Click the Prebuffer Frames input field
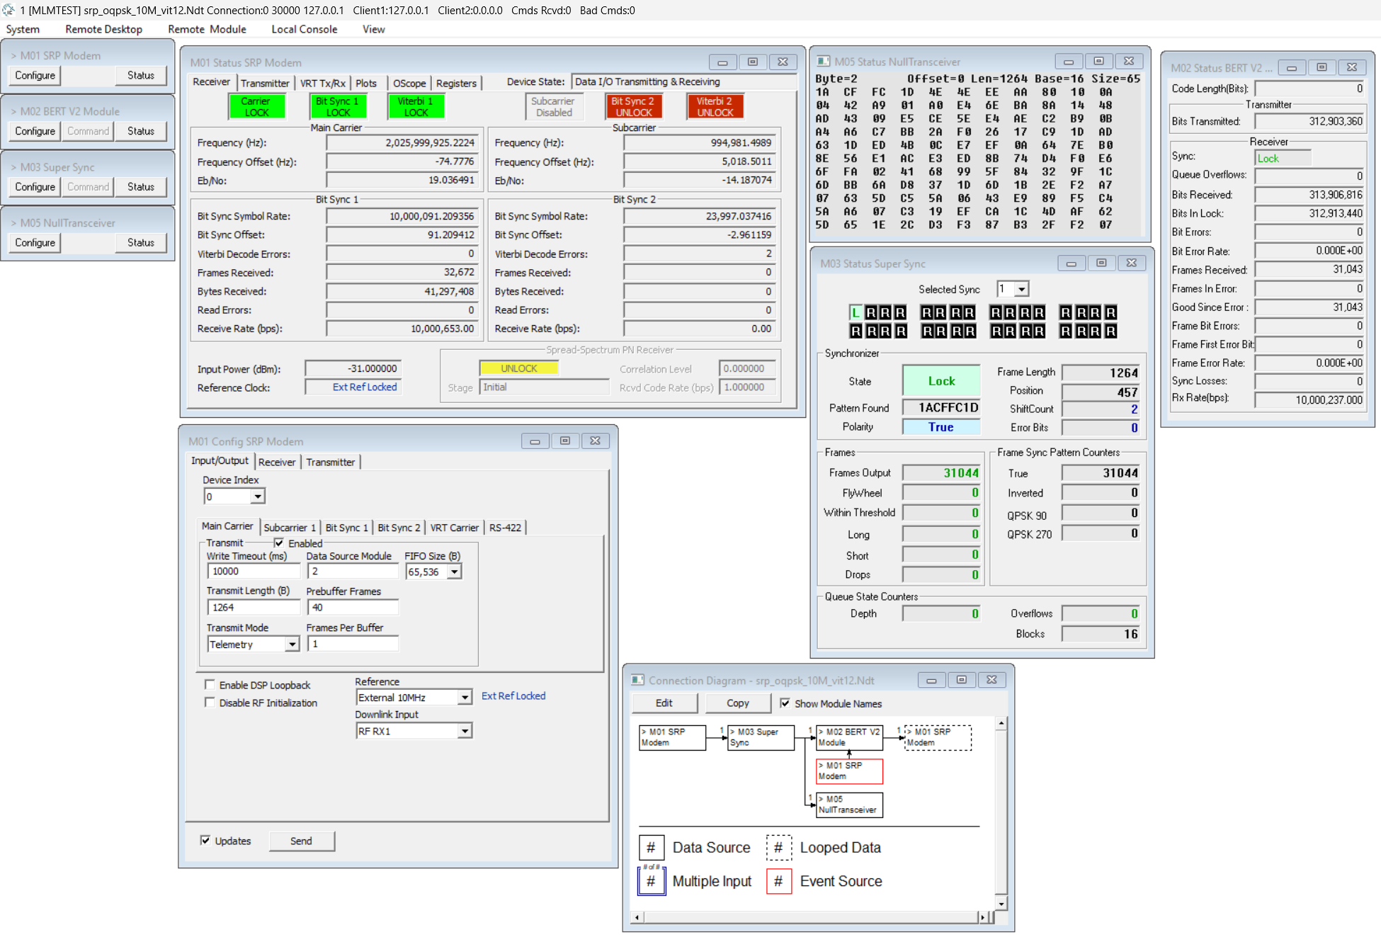The width and height of the screenshot is (1381, 937). (x=353, y=608)
